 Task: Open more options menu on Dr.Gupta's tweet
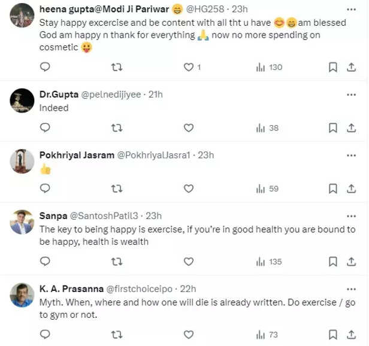(x=351, y=95)
